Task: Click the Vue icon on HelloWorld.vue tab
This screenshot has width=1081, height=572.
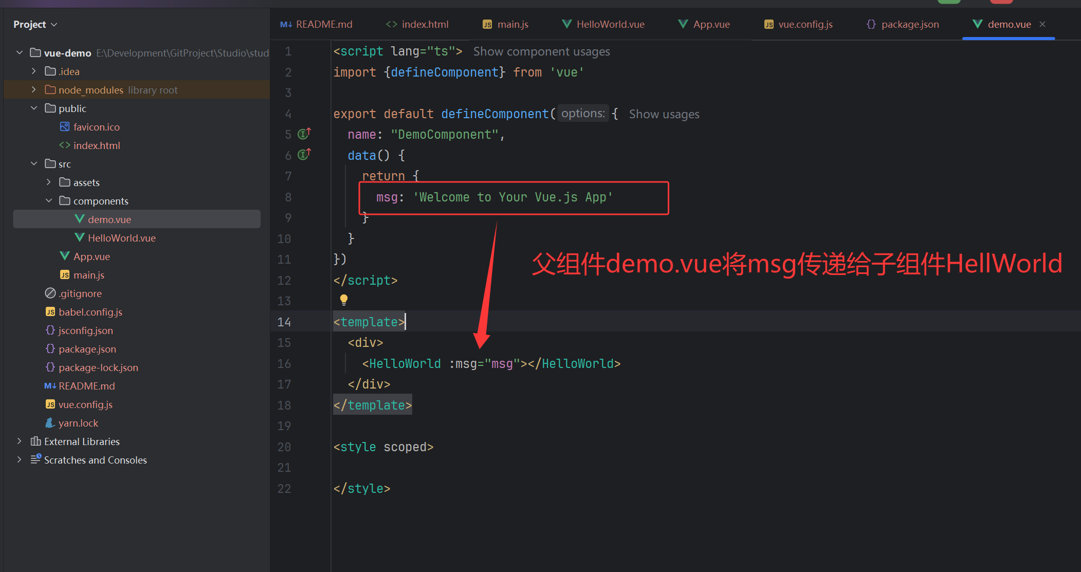Action: click(567, 24)
